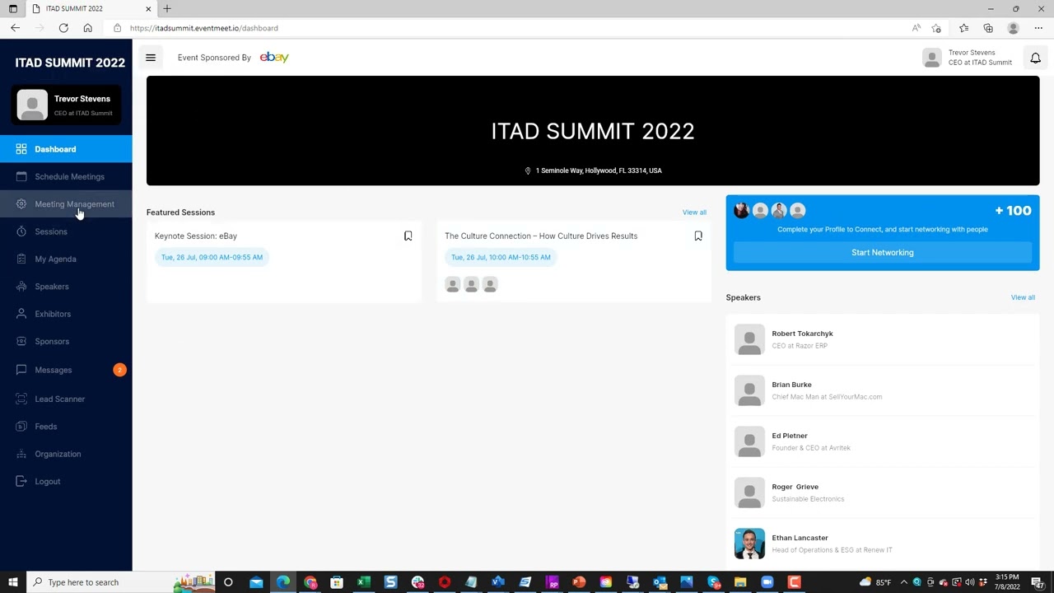
Task: Click Ethan Lancaster's profile photo
Action: pyautogui.click(x=749, y=544)
